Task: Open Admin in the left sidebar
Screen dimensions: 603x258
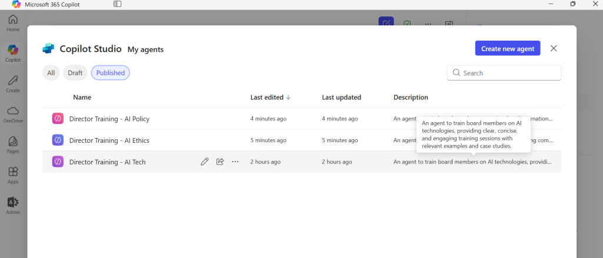Action: coord(13,206)
